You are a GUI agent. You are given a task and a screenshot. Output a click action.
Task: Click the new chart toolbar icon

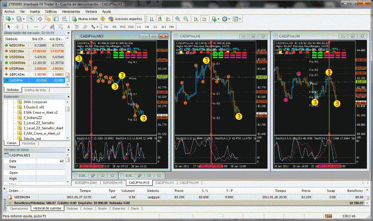click(8, 18)
